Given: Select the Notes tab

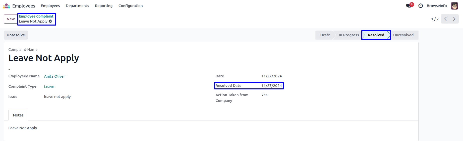Looking at the screenshot, I should click(18, 115).
